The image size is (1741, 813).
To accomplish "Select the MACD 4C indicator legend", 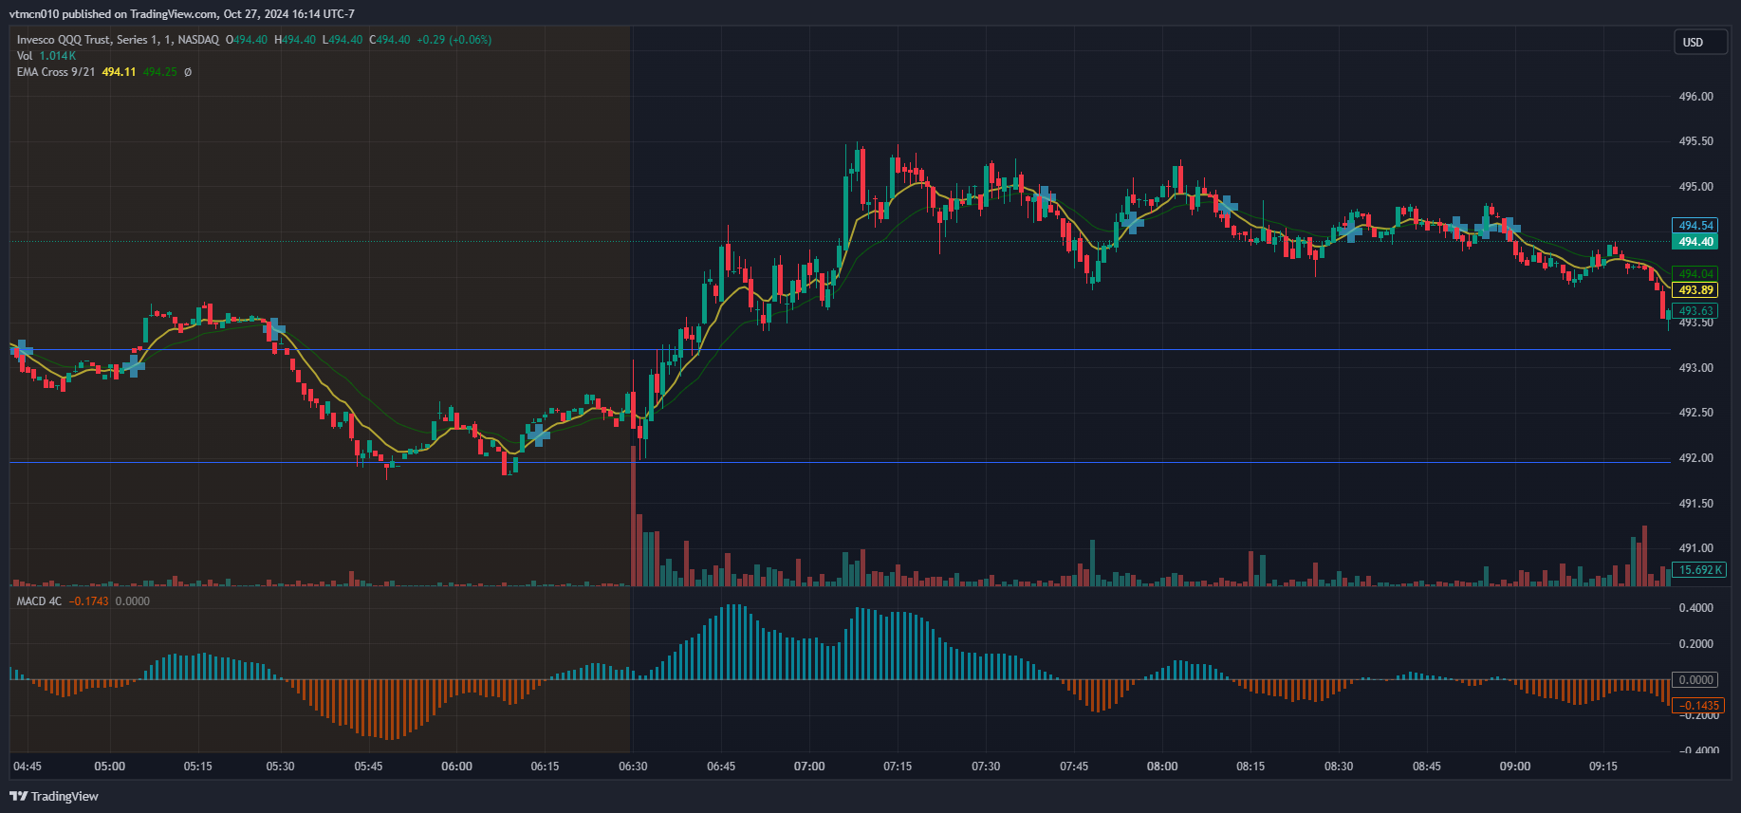I will (x=39, y=601).
